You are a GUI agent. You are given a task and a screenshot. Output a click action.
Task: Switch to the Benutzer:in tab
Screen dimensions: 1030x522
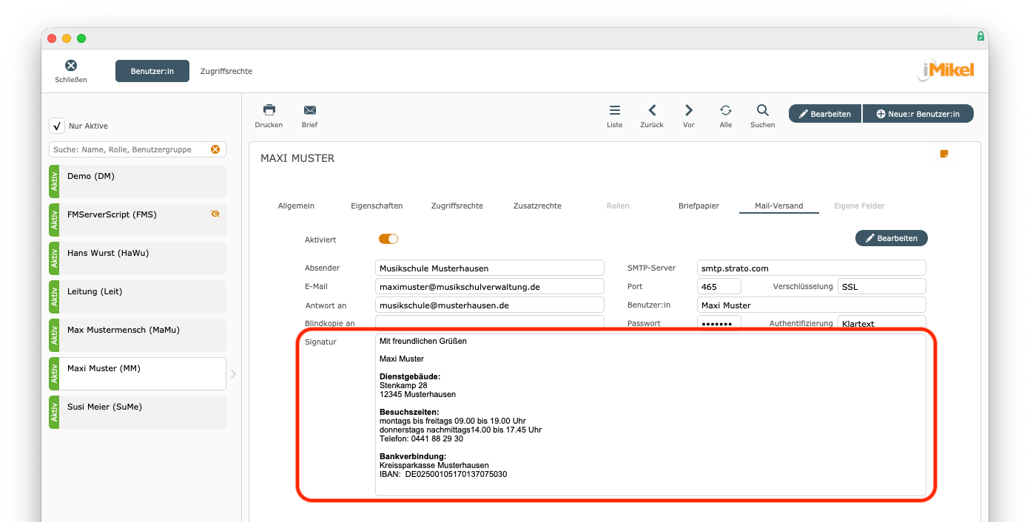152,71
